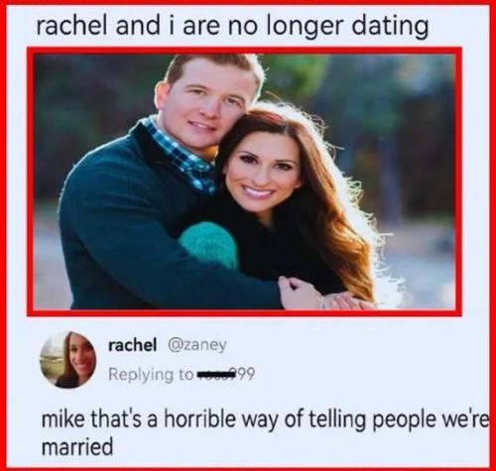Click the redacted handle ending in 99
Screen dimensions: 496x471
point(226,374)
